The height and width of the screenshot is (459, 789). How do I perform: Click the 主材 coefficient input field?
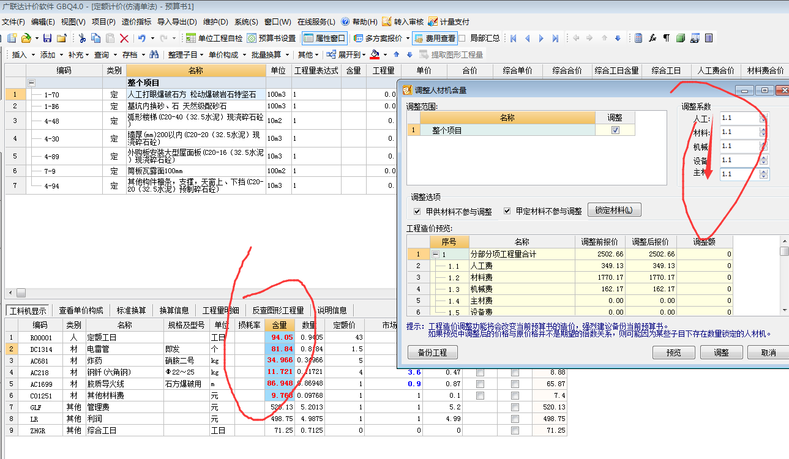click(x=739, y=174)
